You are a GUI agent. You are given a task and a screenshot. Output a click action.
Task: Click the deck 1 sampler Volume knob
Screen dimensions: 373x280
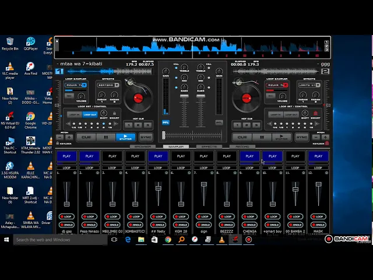[x=81, y=96]
